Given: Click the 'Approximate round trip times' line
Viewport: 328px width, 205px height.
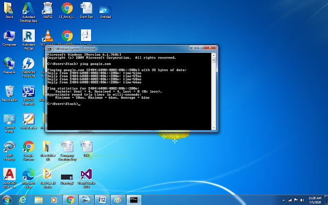Looking at the screenshot, I should point(94,94).
